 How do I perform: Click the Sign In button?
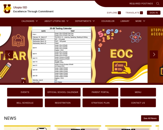(x=153, y=13)
